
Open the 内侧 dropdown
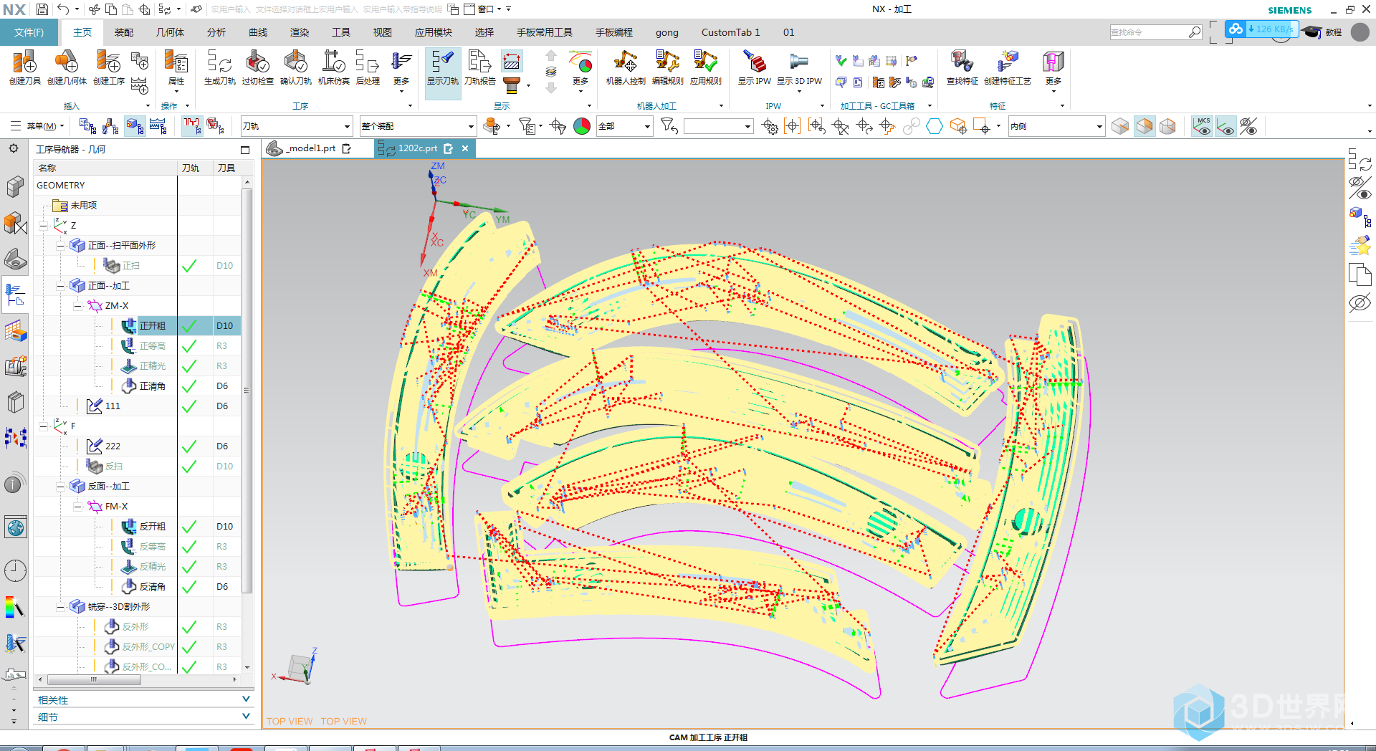click(1056, 126)
